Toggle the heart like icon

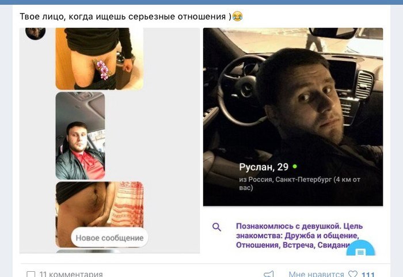[353, 274]
